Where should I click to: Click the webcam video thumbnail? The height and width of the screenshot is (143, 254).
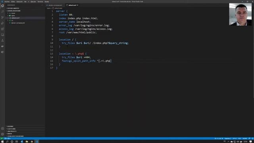pos(240,14)
